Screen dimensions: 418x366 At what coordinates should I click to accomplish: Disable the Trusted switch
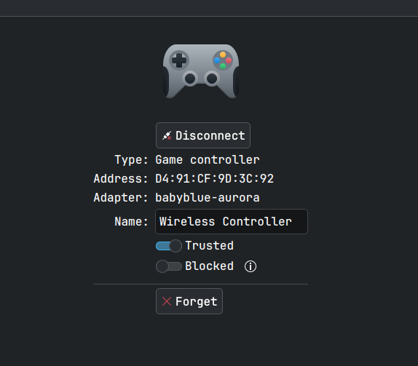click(x=169, y=246)
